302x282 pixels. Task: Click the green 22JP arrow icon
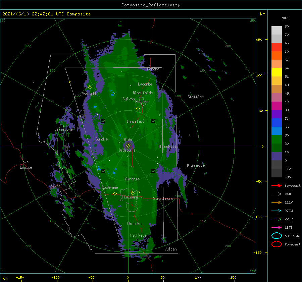click(x=276, y=219)
